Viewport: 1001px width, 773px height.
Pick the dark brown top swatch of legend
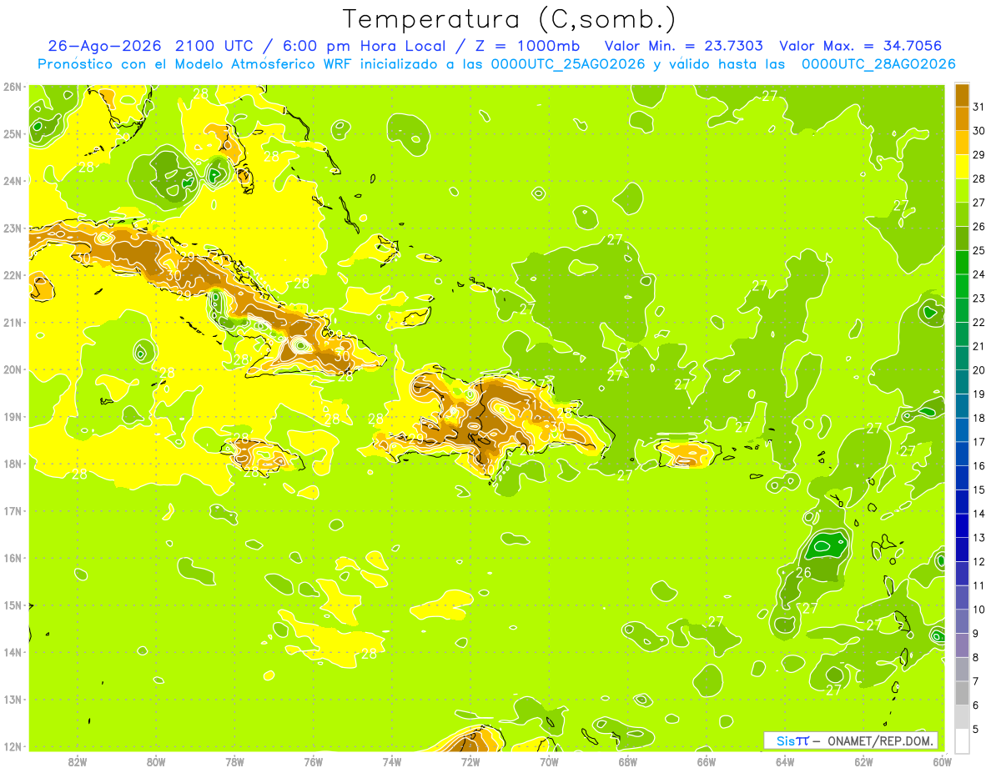(962, 95)
